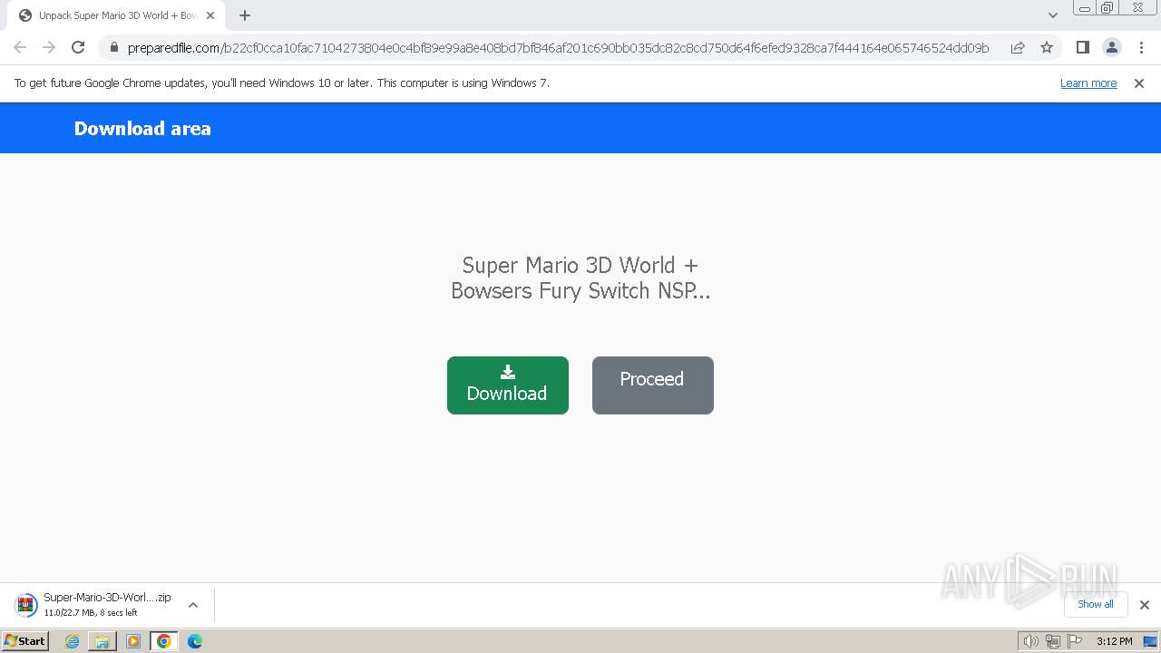This screenshot has height=653, width=1161.
Task: Open the Learn more link
Action: click(1088, 83)
